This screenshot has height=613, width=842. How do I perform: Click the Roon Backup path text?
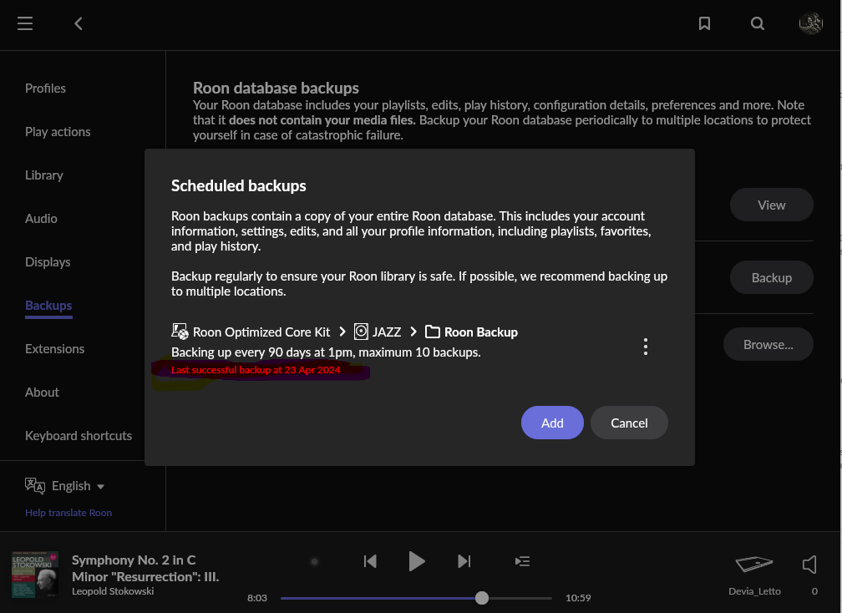coord(480,332)
